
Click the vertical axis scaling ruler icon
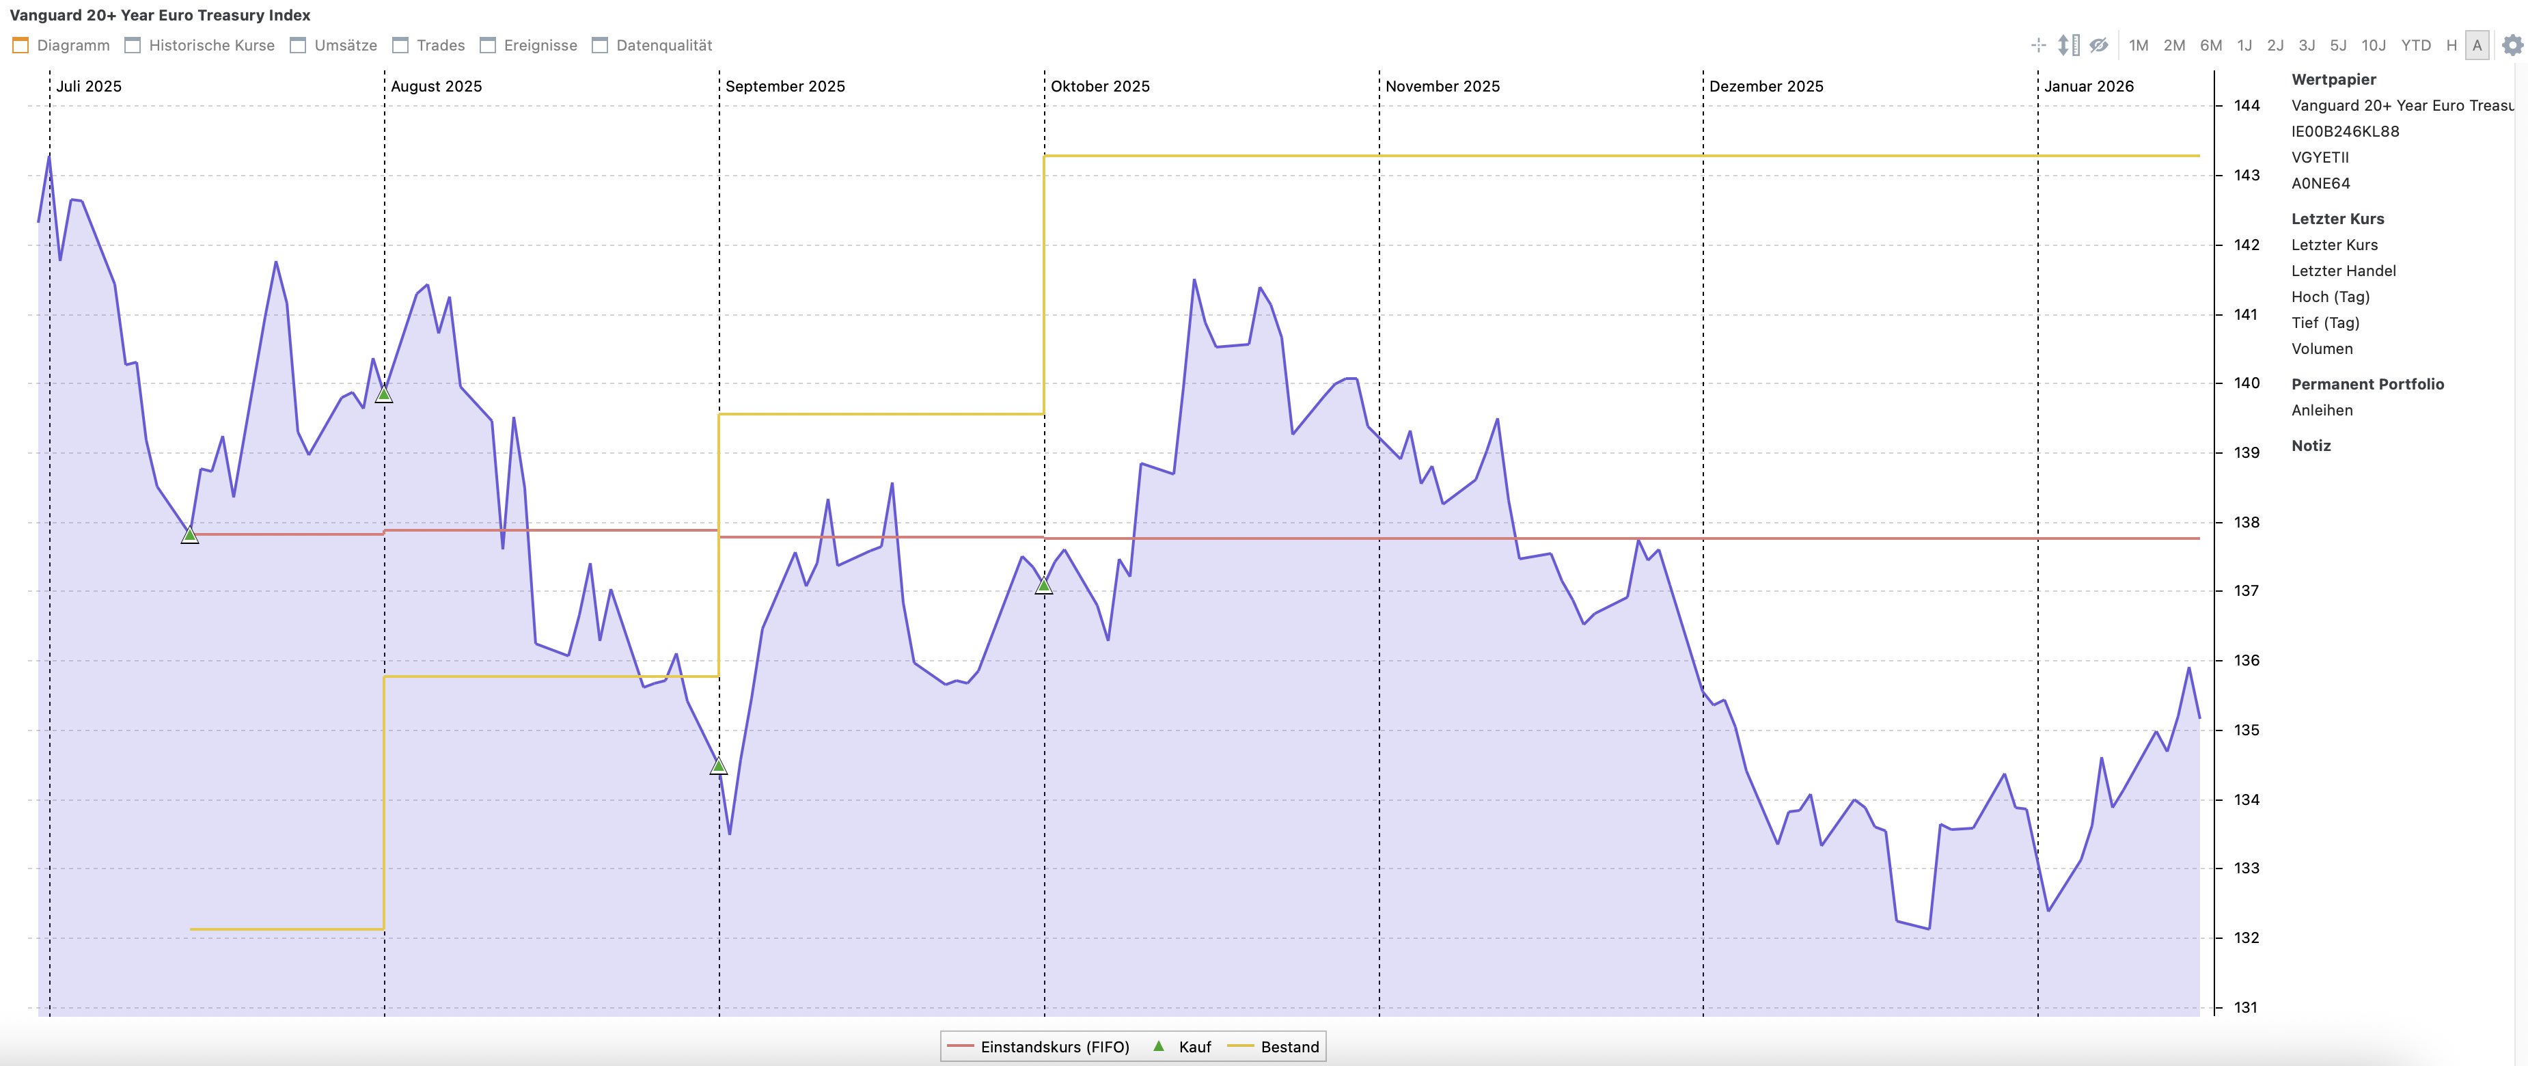[x=2067, y=45]
